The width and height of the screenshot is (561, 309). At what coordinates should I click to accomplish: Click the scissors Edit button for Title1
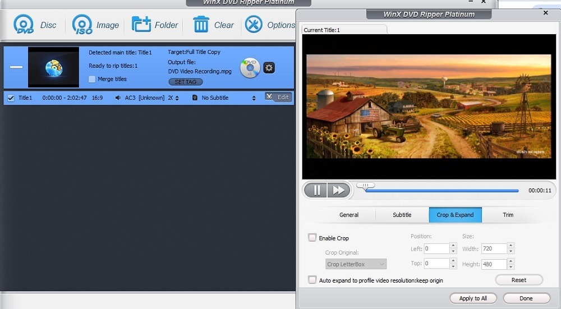click(x=278, y=97)
